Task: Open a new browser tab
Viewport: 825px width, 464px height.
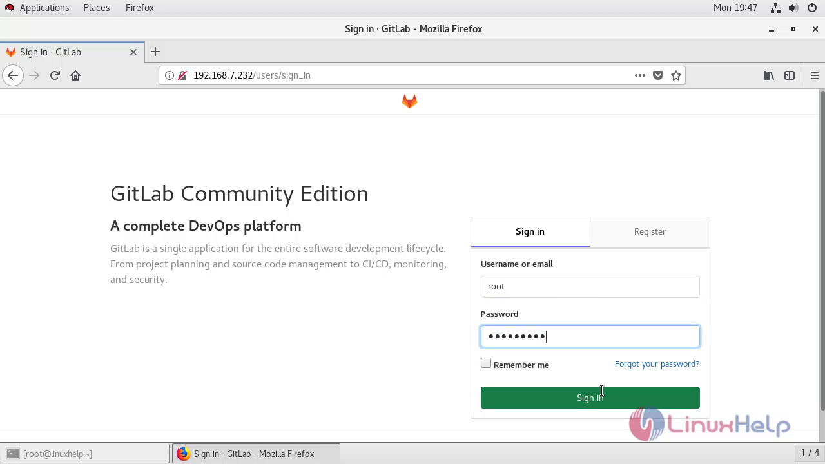Action: (155, 52)
